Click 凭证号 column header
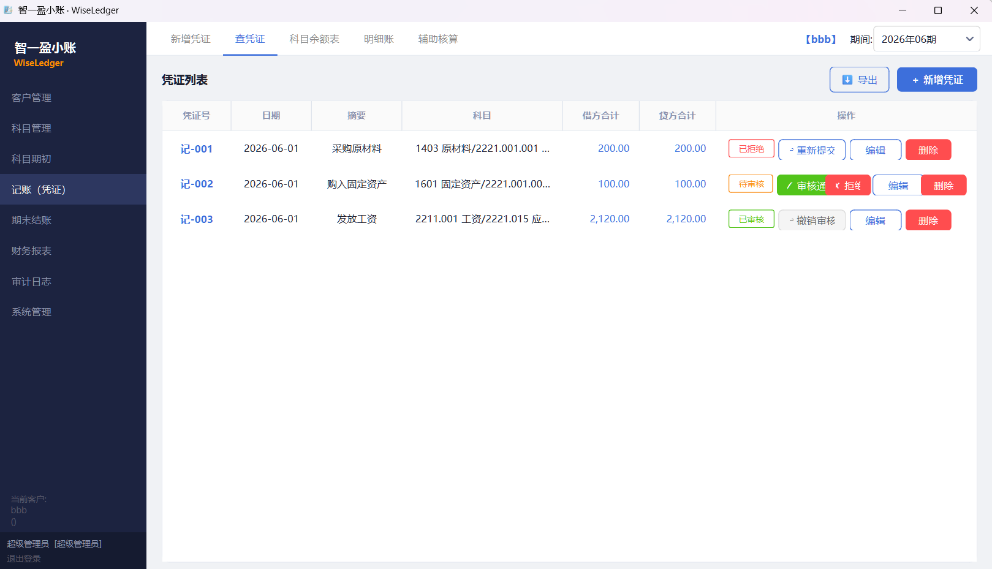Image resolution: width=992 pixels, height=569 pixels. [196, 115]
